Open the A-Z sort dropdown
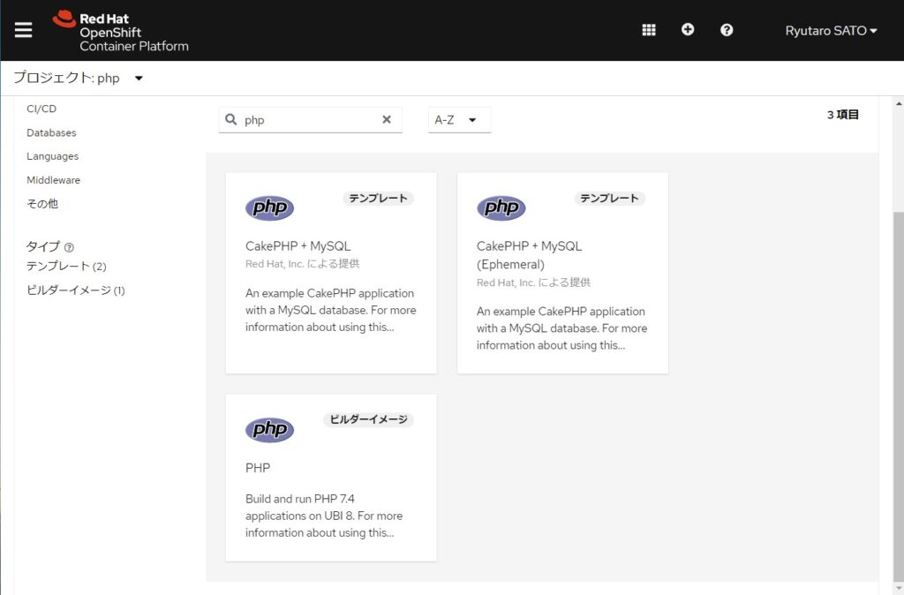Screen dimensions: 904x595 (x=459, y=119)
